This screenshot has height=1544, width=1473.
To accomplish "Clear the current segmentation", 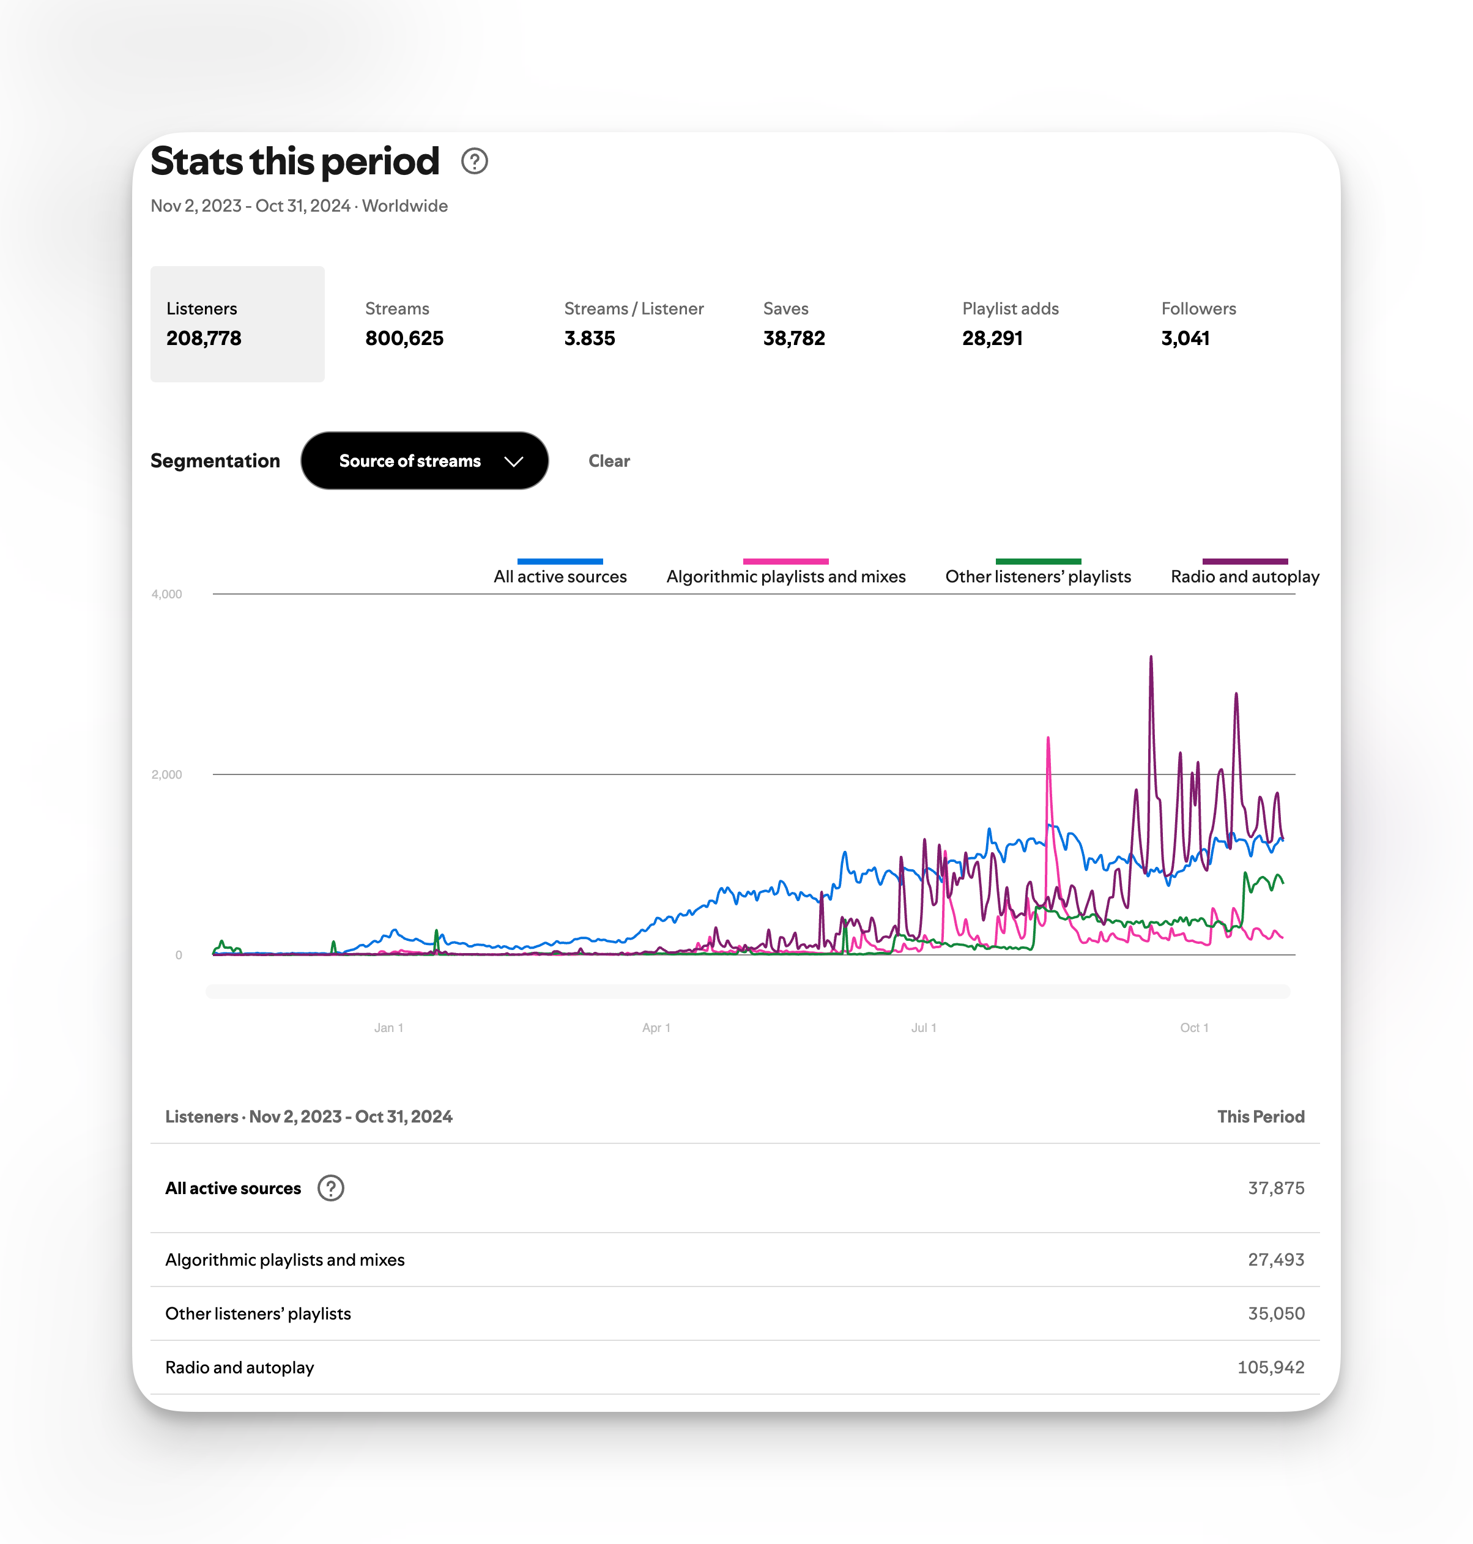I will [x=609, y=461].
